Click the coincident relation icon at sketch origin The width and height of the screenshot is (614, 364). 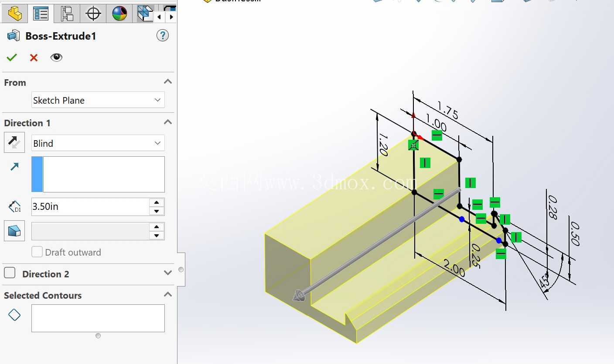413,145
